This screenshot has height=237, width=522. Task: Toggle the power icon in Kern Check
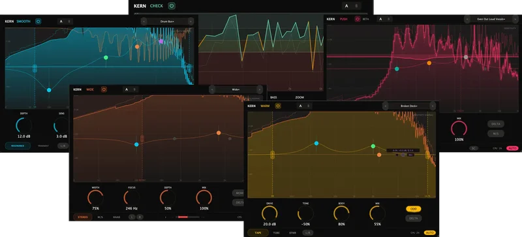(x=172, y=6)
